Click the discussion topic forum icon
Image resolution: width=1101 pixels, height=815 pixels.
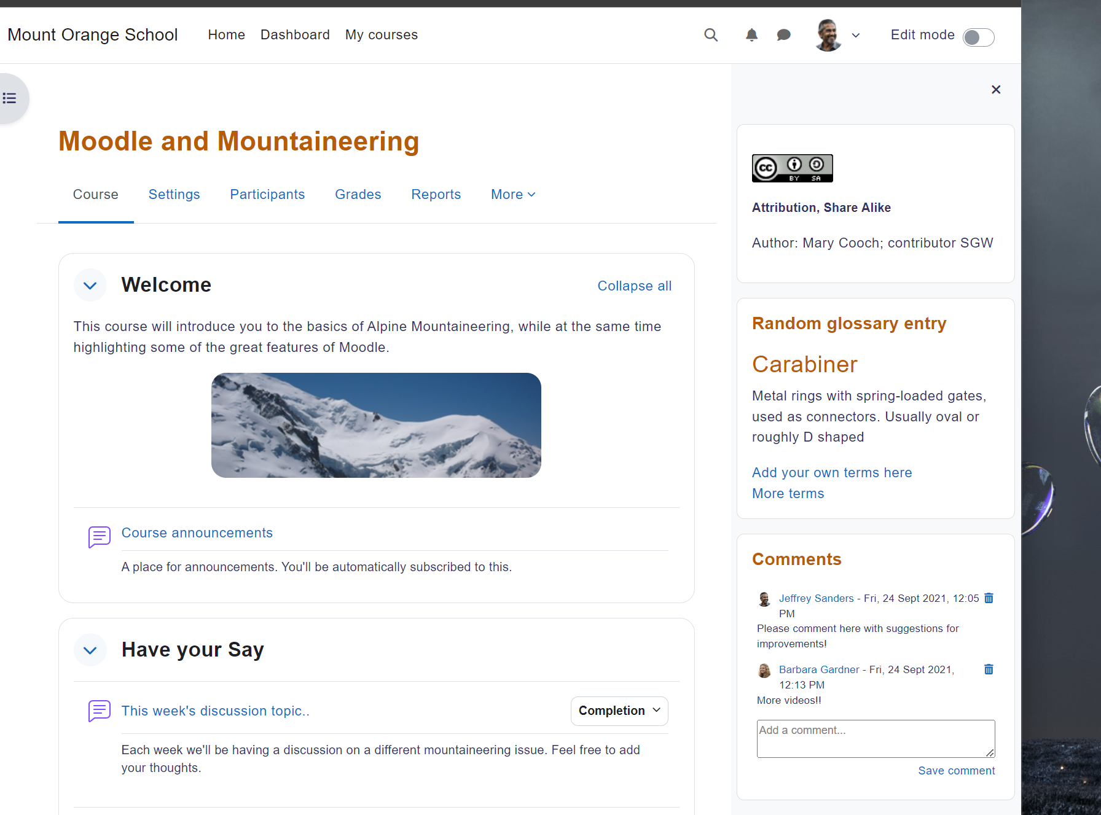pos(100,711)
